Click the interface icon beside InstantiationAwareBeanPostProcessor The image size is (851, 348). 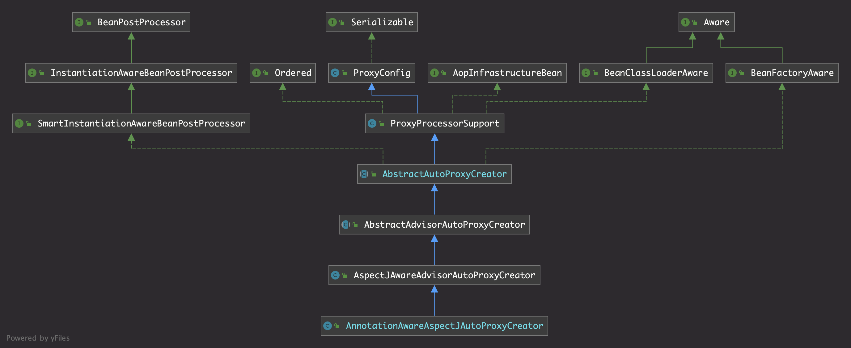[x=32, y=73]
